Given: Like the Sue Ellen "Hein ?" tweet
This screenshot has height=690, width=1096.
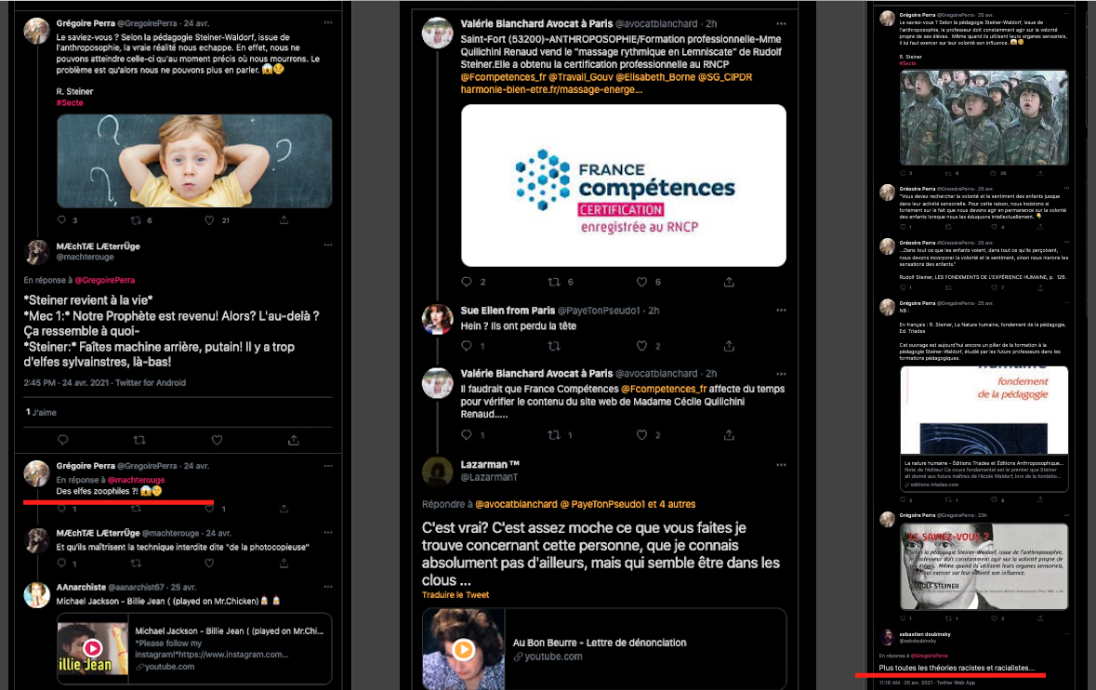Looking at the screenshot, I should 641,345.
